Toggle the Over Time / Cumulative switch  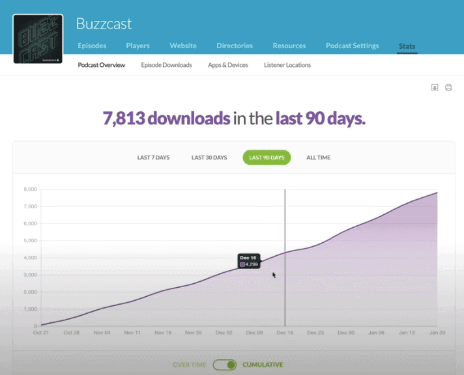click(x=225, y=365)
